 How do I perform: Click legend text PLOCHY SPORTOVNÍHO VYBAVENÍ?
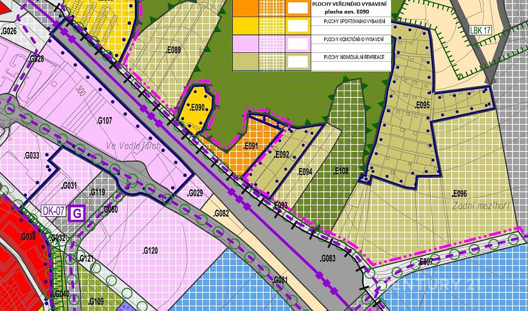(x=353, y=22)
